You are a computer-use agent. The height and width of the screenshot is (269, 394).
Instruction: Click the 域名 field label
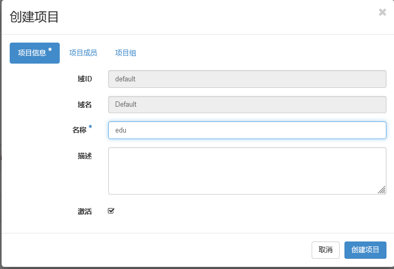point(85,105)
